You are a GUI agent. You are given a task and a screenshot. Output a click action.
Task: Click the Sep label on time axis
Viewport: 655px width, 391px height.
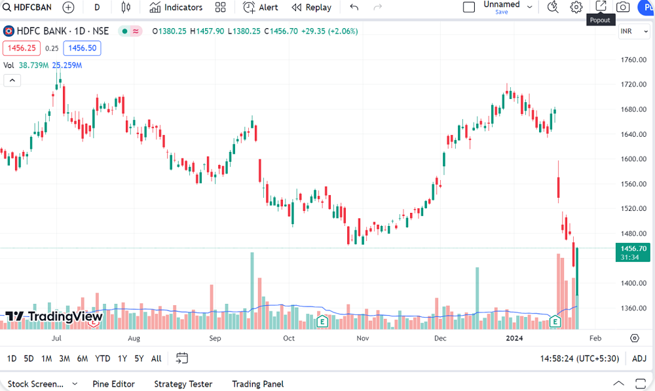coord(215,339)
